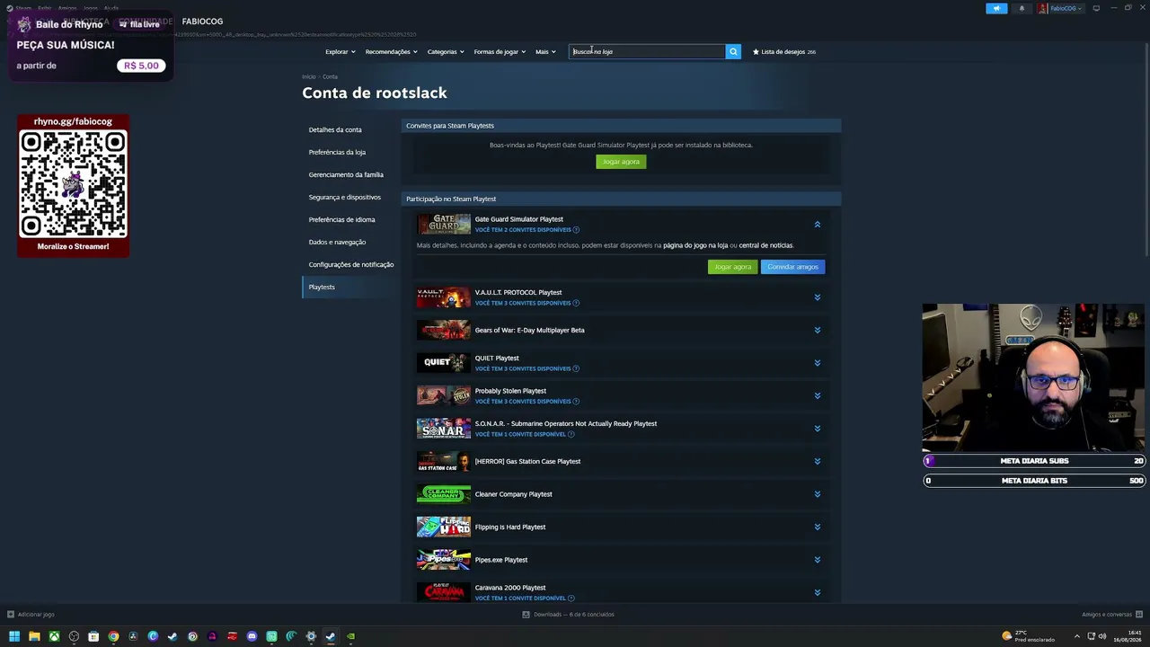Open info icon beside Gate Guard invites

pyautogui.click(x=576, y=230)
